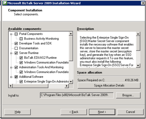The height and width of the screenshot is (119, 146).
Task: Click Next to continue installation
Action: [102, 112]
